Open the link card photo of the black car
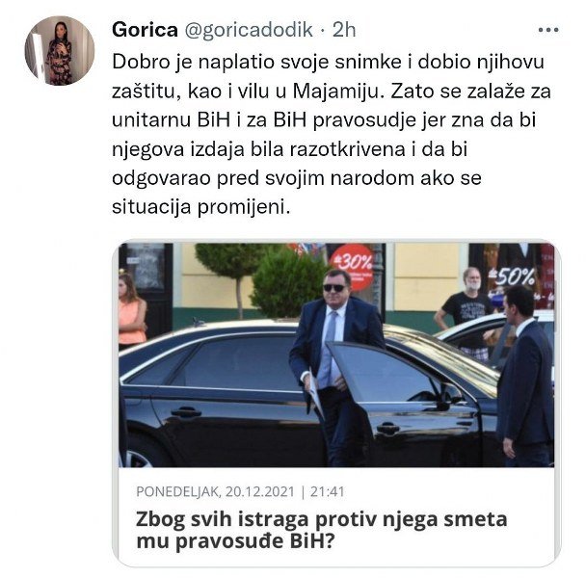Image resolution: width=586 pixels, height=578 pixels. click(336, 355)
